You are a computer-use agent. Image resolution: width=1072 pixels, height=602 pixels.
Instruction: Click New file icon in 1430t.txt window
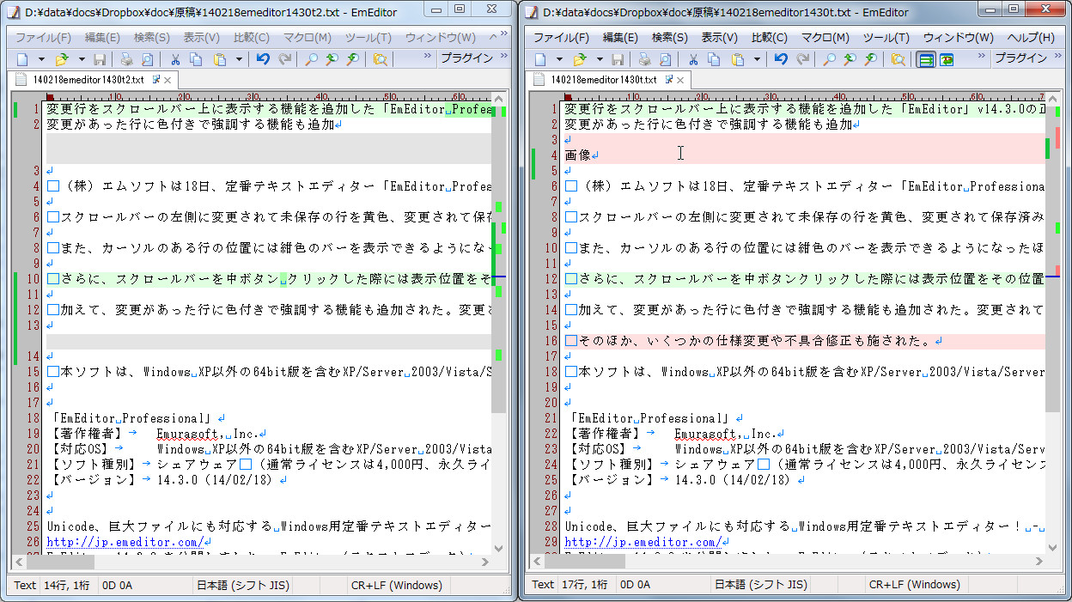[x=540, y=59]
